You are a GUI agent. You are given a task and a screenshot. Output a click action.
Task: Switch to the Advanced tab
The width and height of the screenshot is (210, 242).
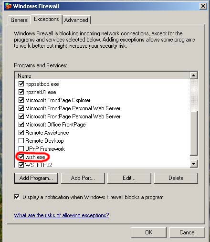(x=76, y=20)
